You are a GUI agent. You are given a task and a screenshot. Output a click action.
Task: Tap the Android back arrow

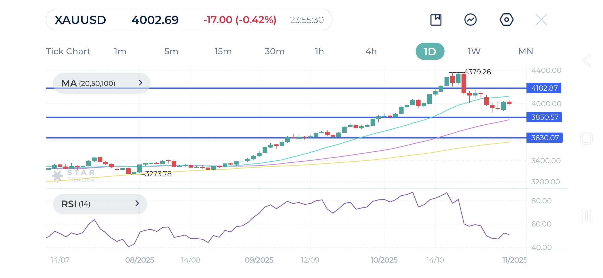(587, 61)
